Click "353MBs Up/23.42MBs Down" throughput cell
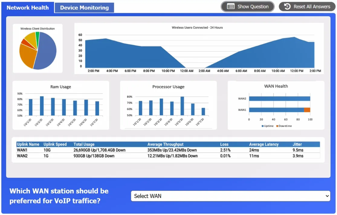337x215 pixels. coord(172,150)
